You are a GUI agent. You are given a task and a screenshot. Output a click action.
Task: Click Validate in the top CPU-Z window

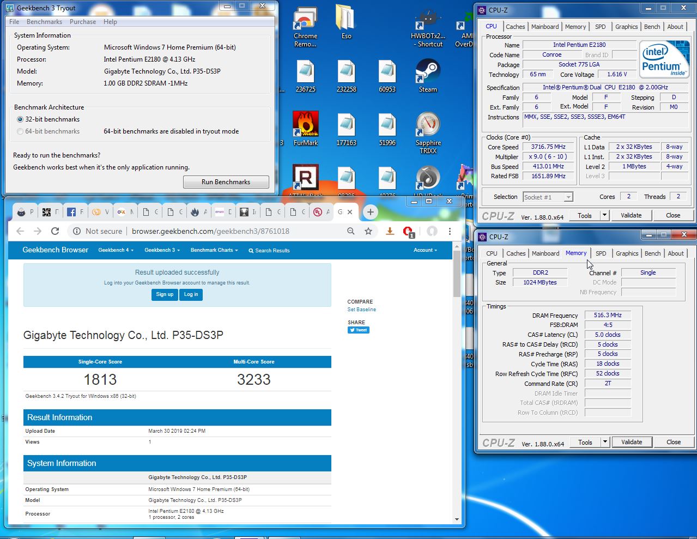631,215
